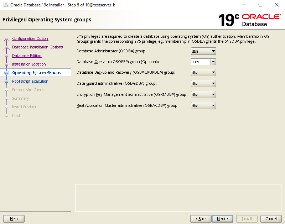The image size is (285, 224).
Task: Click the Database Administrator (OSDBA) group label
Action: (x=112, y=51)
